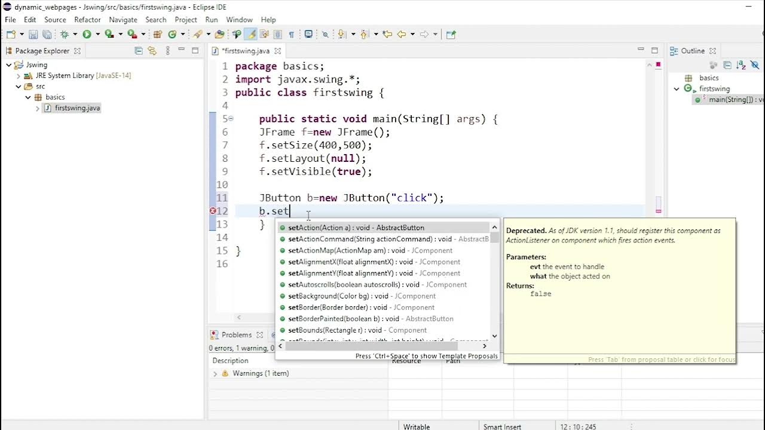Select the Problems view tab
Screen dimensions: 765x430
pos(236,335)
